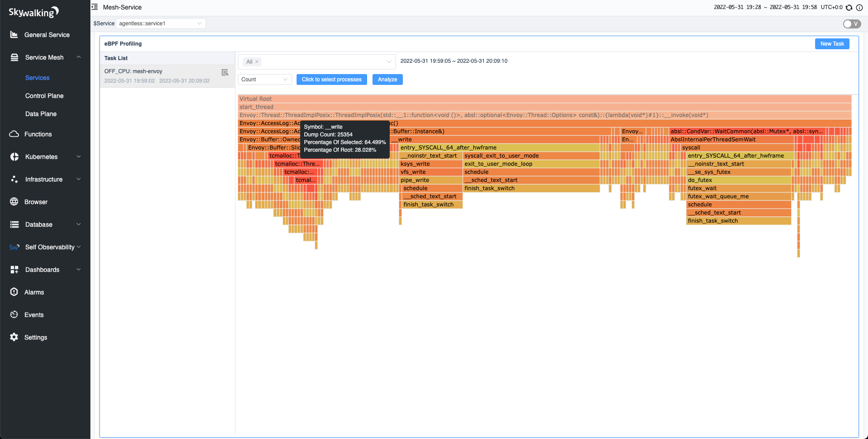Click the General Service chart icon
868x439 pixels.
coord(14,35)
